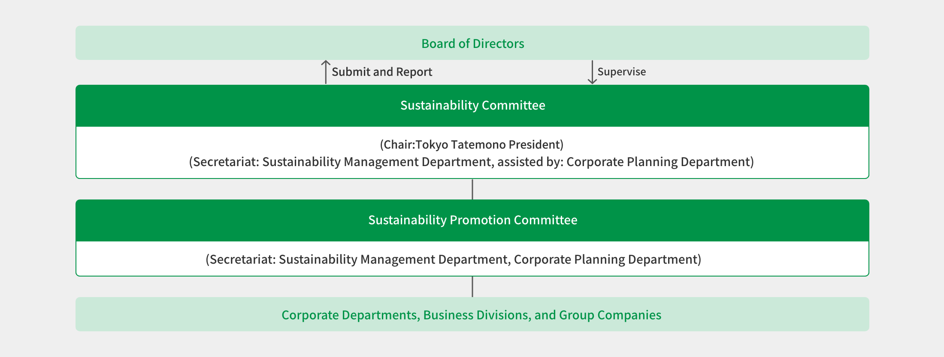The width and height of the screenshot is (944, 357).
Task: Click the connector line below Sustainability Committee
Action: (472, 189)
